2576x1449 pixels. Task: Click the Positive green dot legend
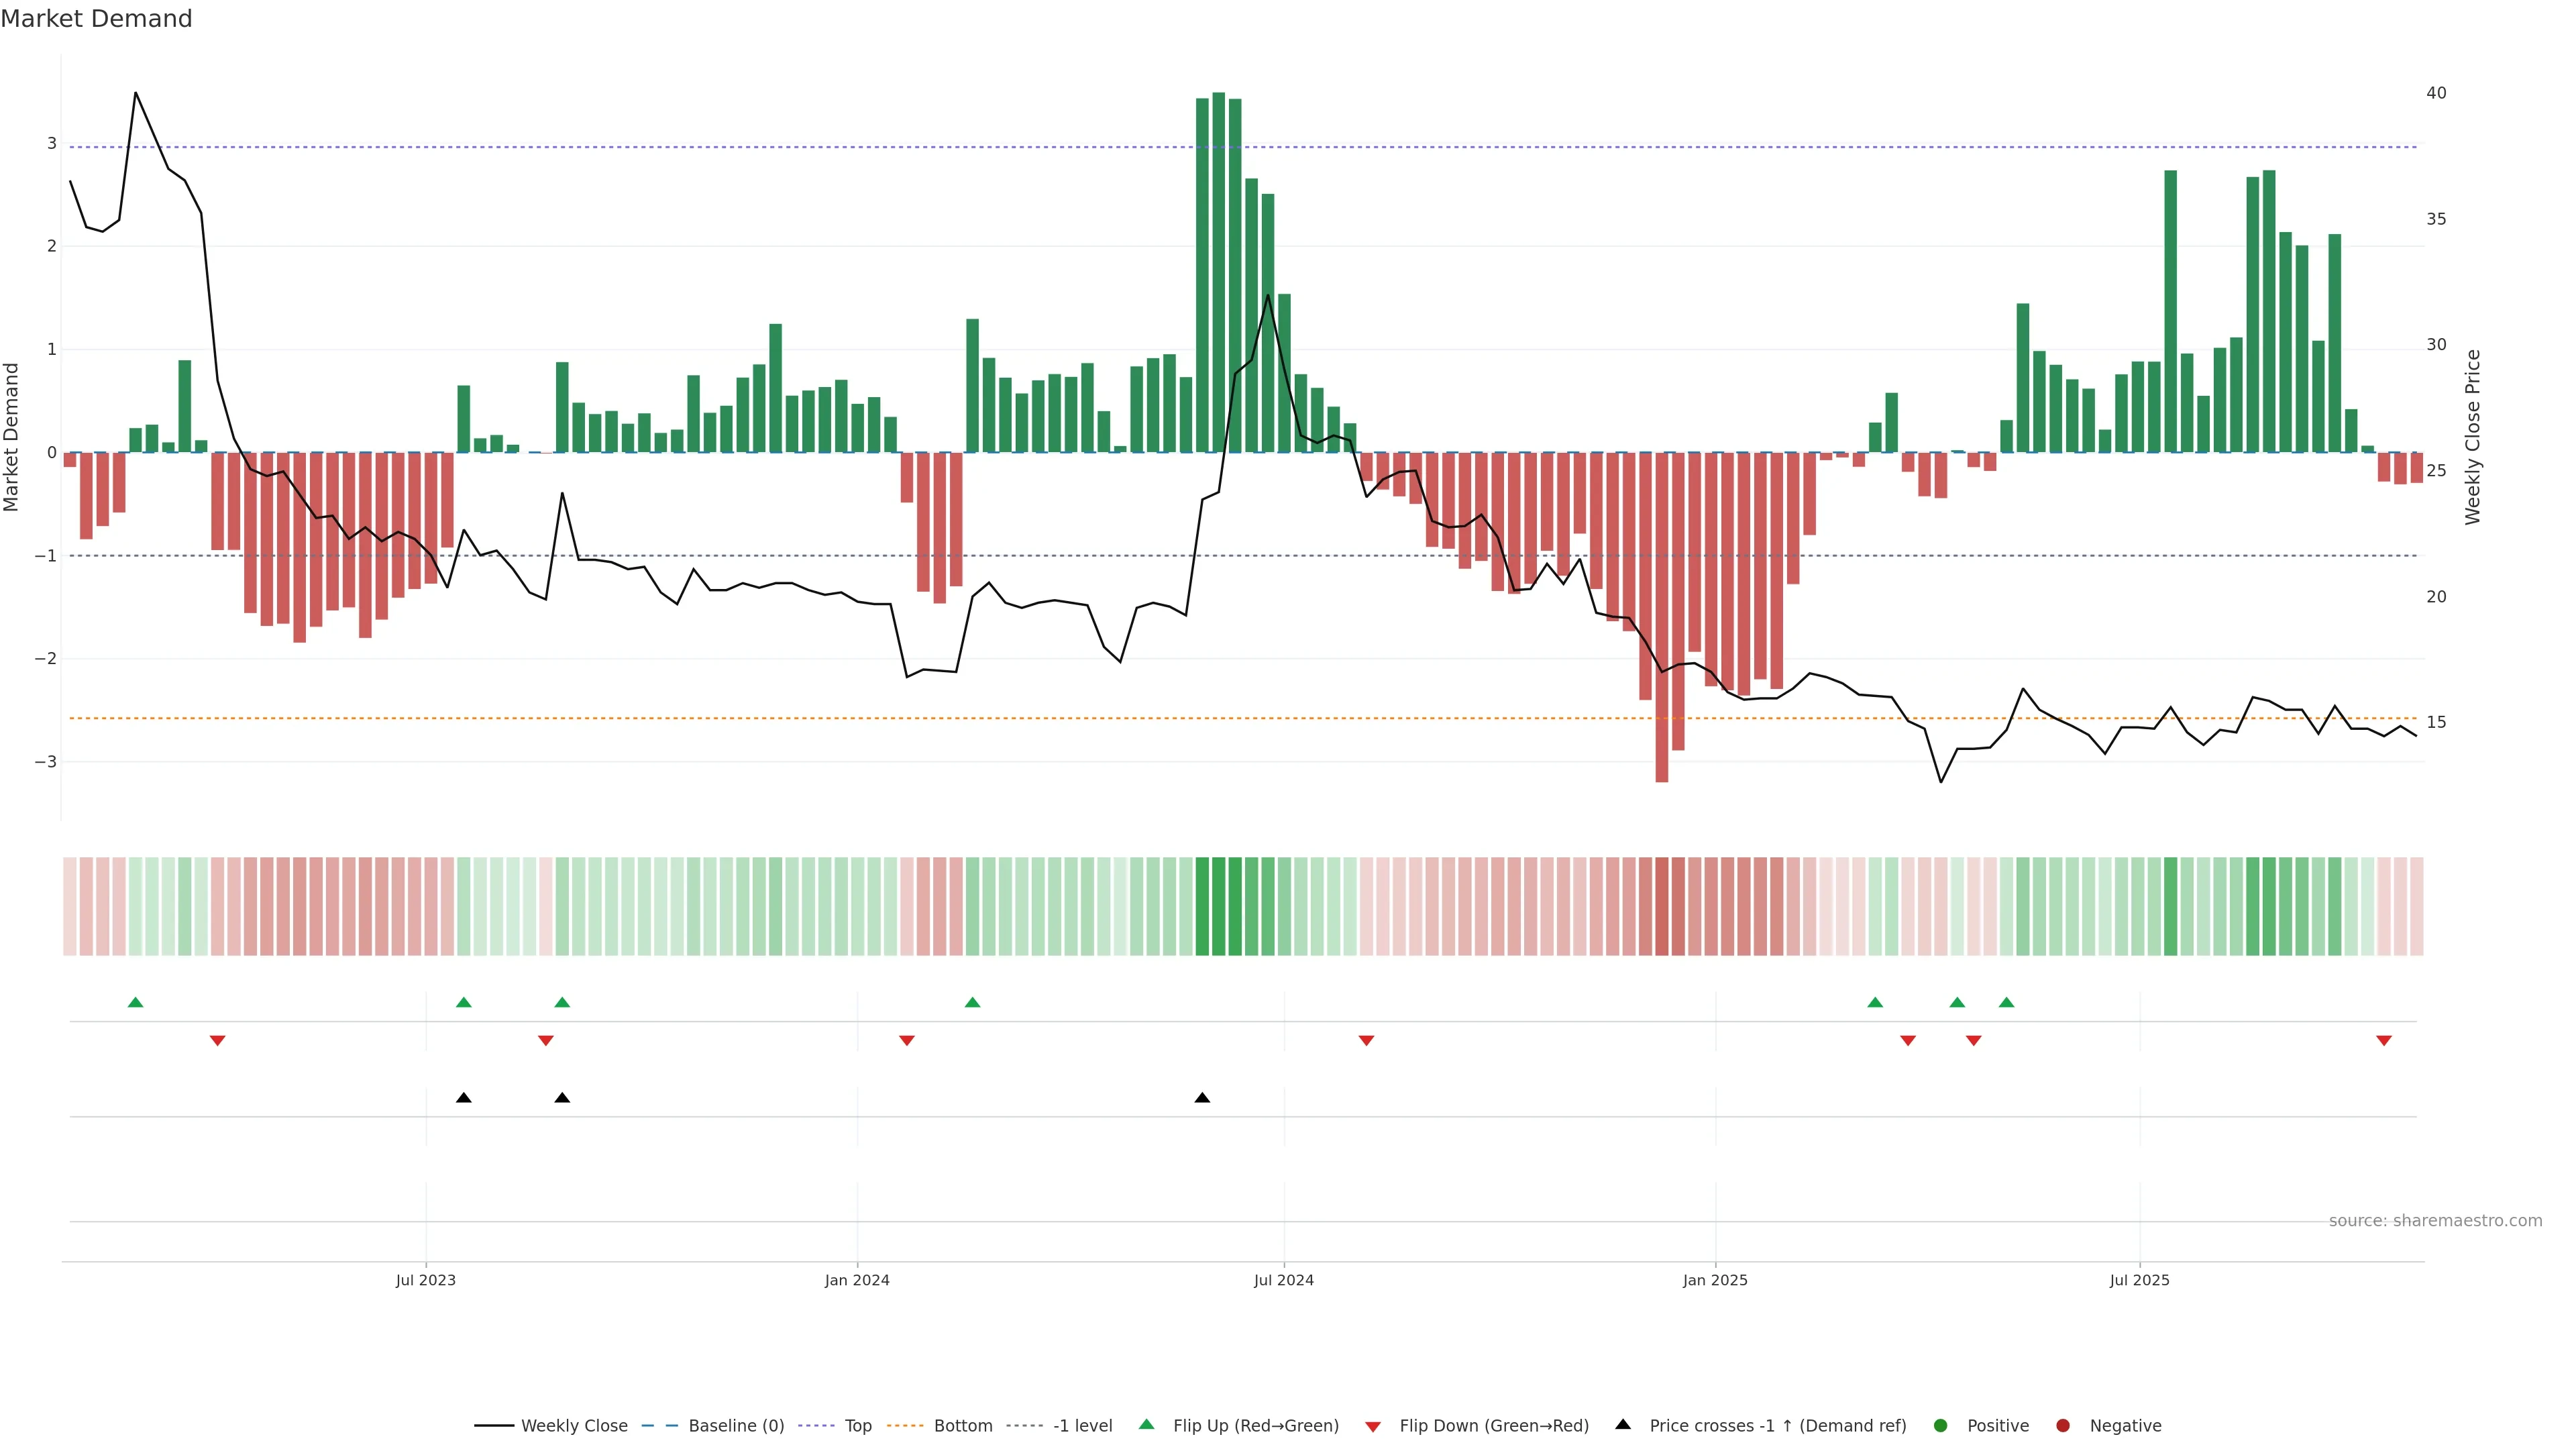[1941, 1426]
